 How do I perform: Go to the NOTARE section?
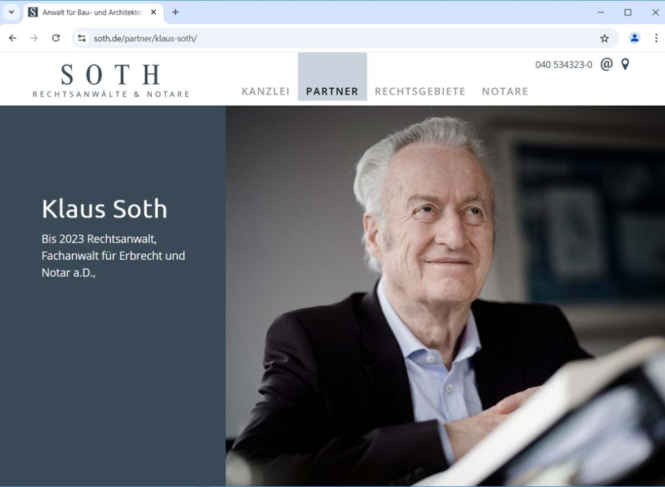point(505,92)
